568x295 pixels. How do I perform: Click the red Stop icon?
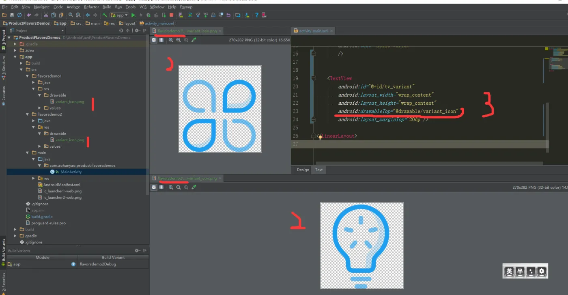172,15
